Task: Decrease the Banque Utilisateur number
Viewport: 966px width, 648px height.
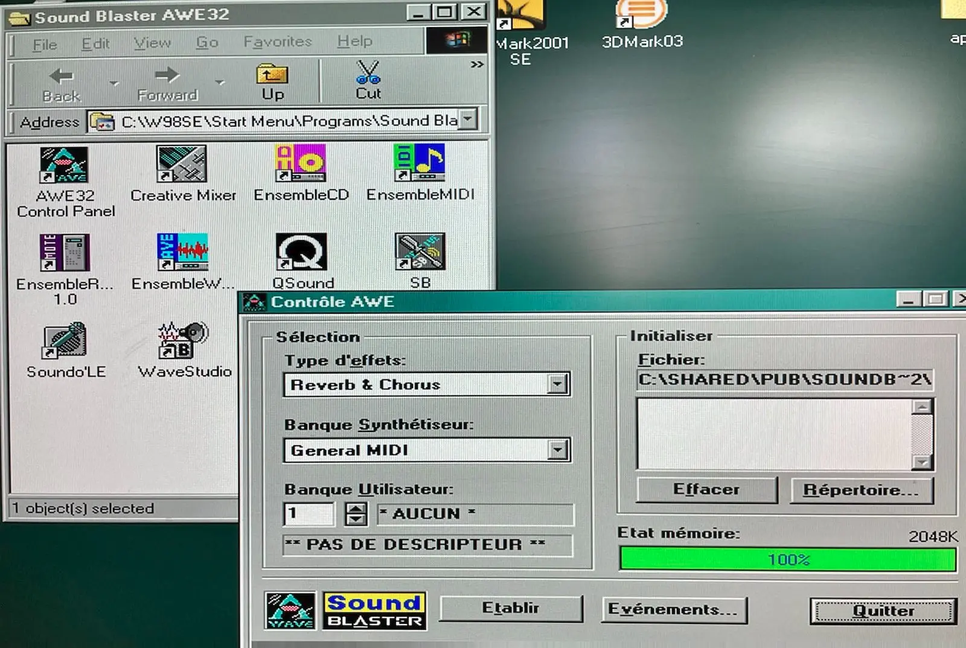Action: 356,520
